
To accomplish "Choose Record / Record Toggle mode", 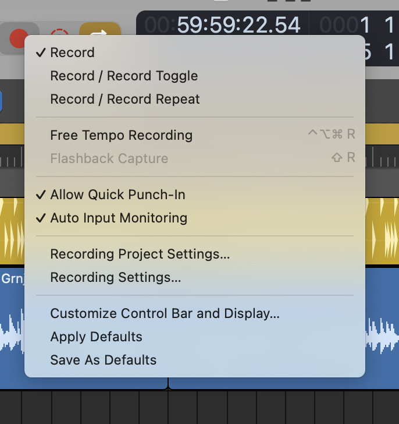I will [124, 76].
